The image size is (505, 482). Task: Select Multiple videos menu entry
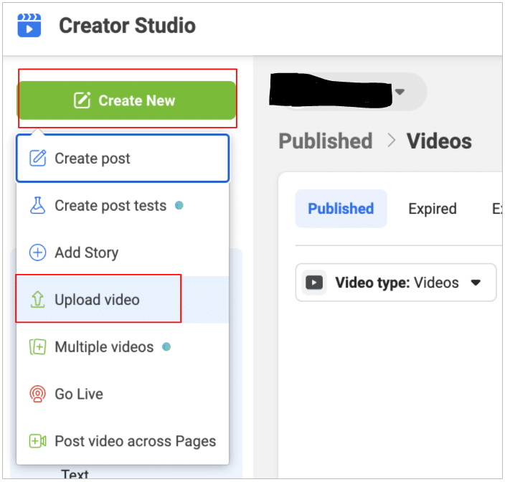tap(123, 346)
